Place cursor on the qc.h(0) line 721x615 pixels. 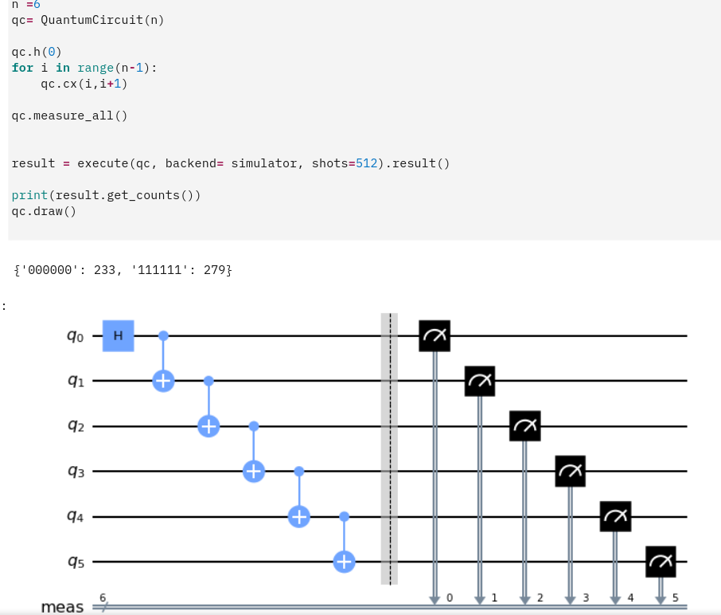click(x=37, y=52)
